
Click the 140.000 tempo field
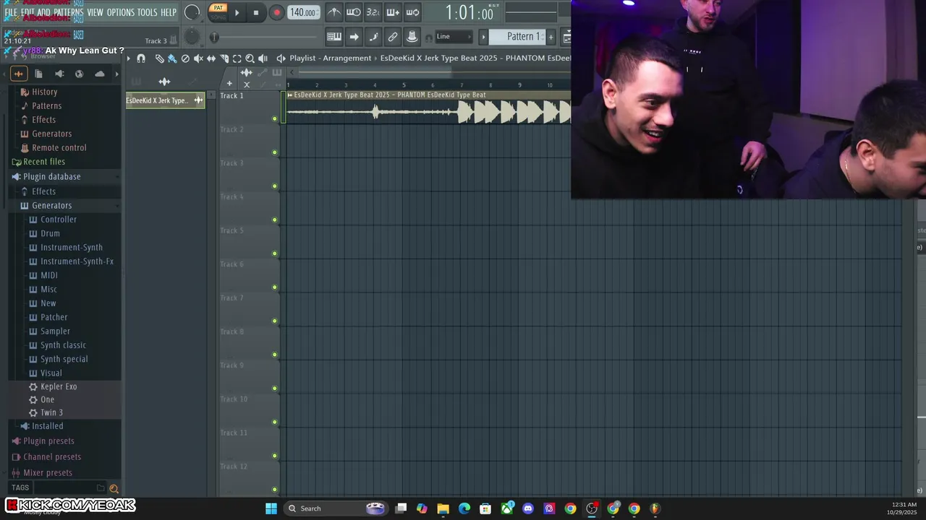(x=303, y=12)
